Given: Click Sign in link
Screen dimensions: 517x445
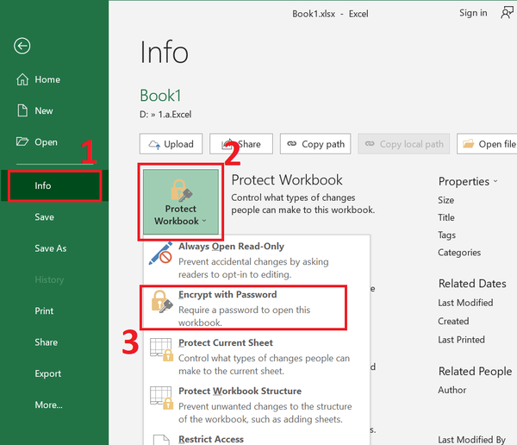Looking at the screenshot, I should 473,13.
